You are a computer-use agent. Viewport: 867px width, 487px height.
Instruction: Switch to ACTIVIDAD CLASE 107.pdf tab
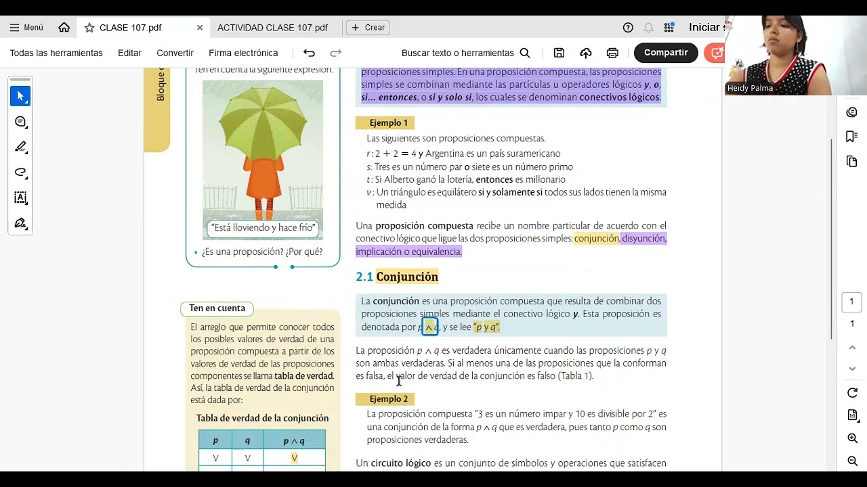click(272, 28)
